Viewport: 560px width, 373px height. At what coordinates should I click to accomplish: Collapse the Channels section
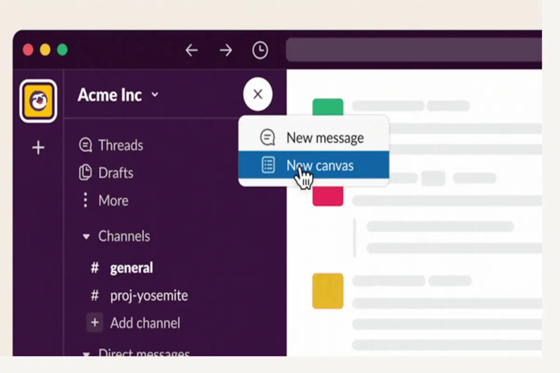[86, 236]
